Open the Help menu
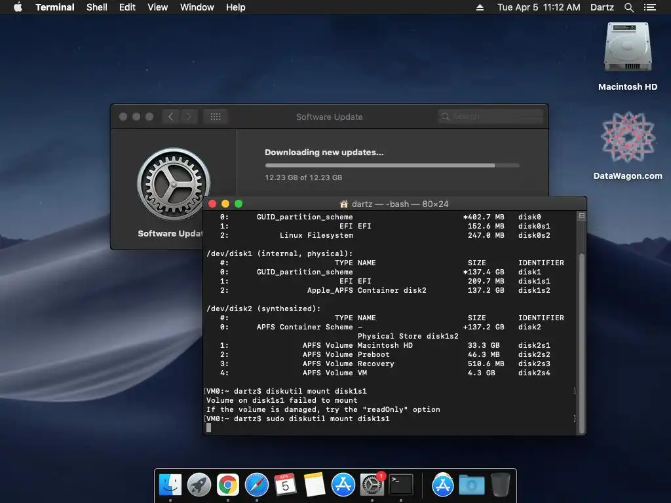 236,7
